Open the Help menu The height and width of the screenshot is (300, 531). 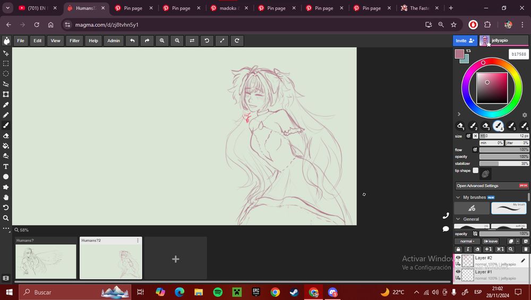click(93, 41)
